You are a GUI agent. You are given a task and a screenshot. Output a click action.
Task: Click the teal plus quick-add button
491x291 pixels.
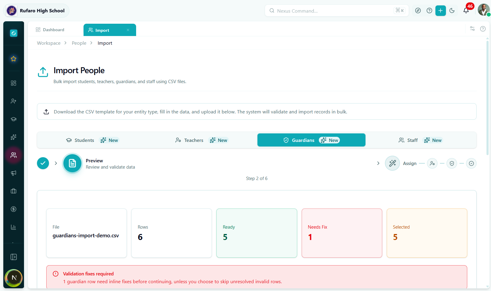(441, 11)
